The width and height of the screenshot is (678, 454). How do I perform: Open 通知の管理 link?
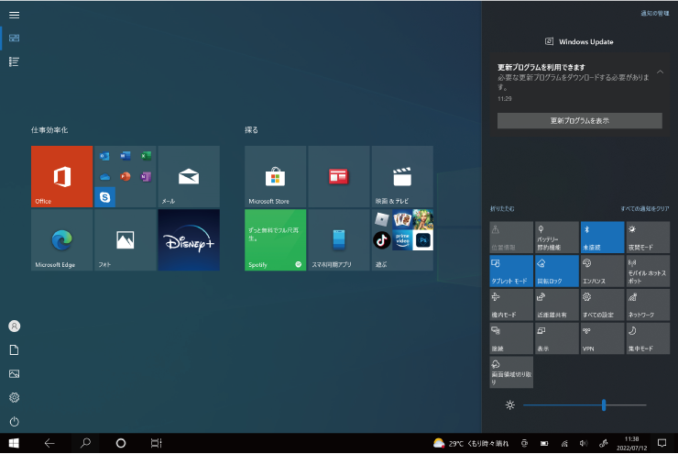[655, 14]
